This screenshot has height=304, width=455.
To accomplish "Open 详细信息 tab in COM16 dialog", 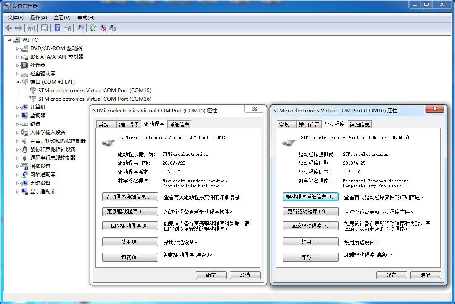I will click(360, 125).
